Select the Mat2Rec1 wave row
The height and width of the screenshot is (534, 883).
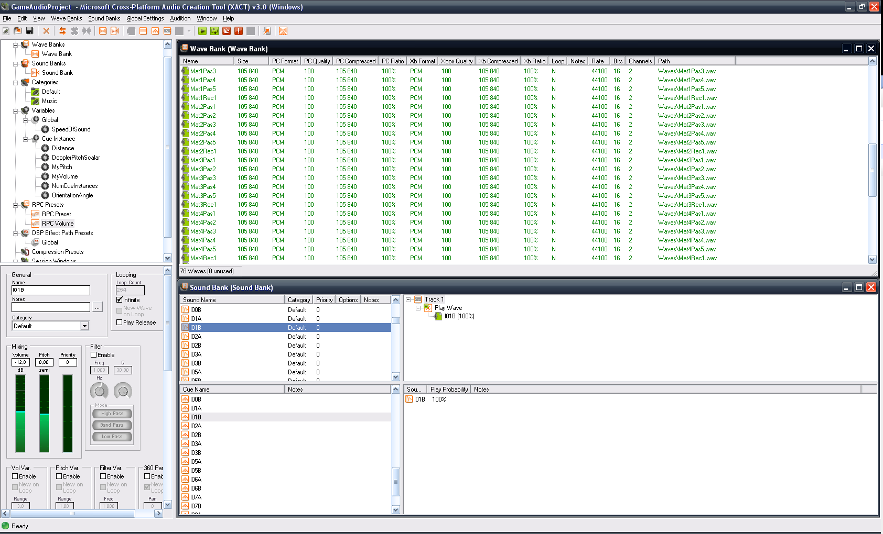coord(524,151)
